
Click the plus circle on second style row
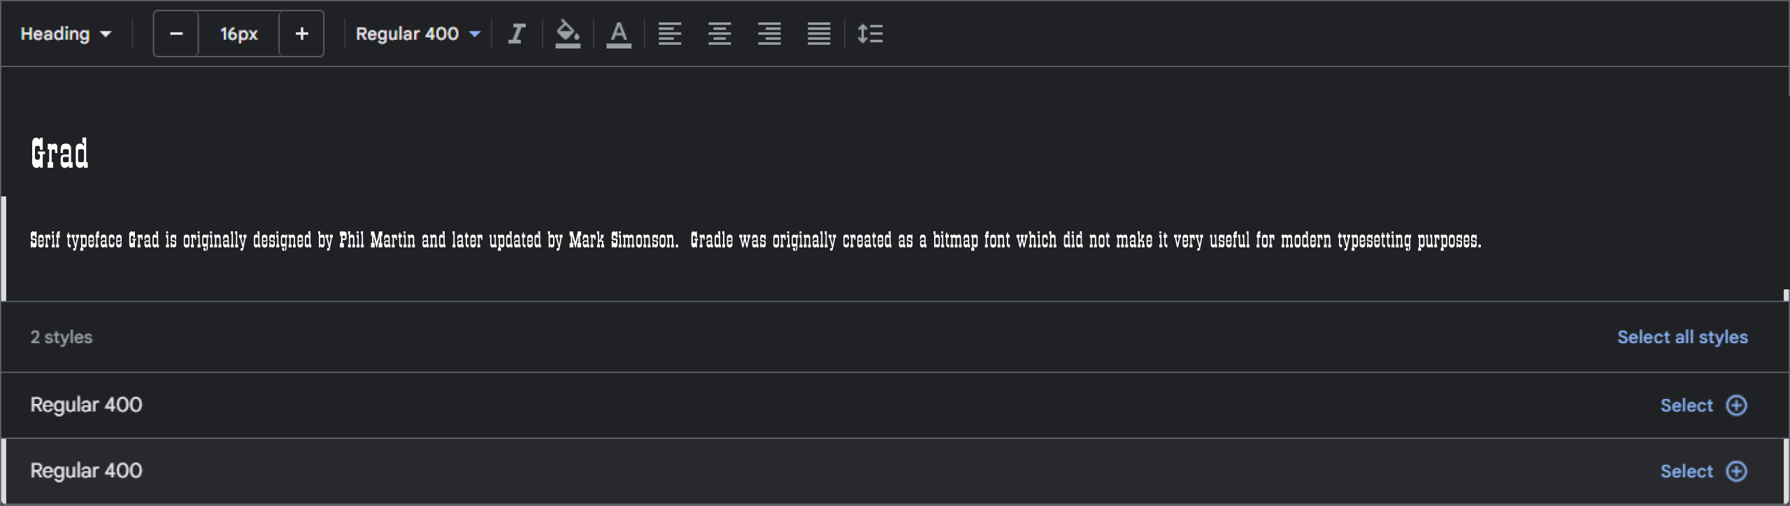tap(1737, 471)
